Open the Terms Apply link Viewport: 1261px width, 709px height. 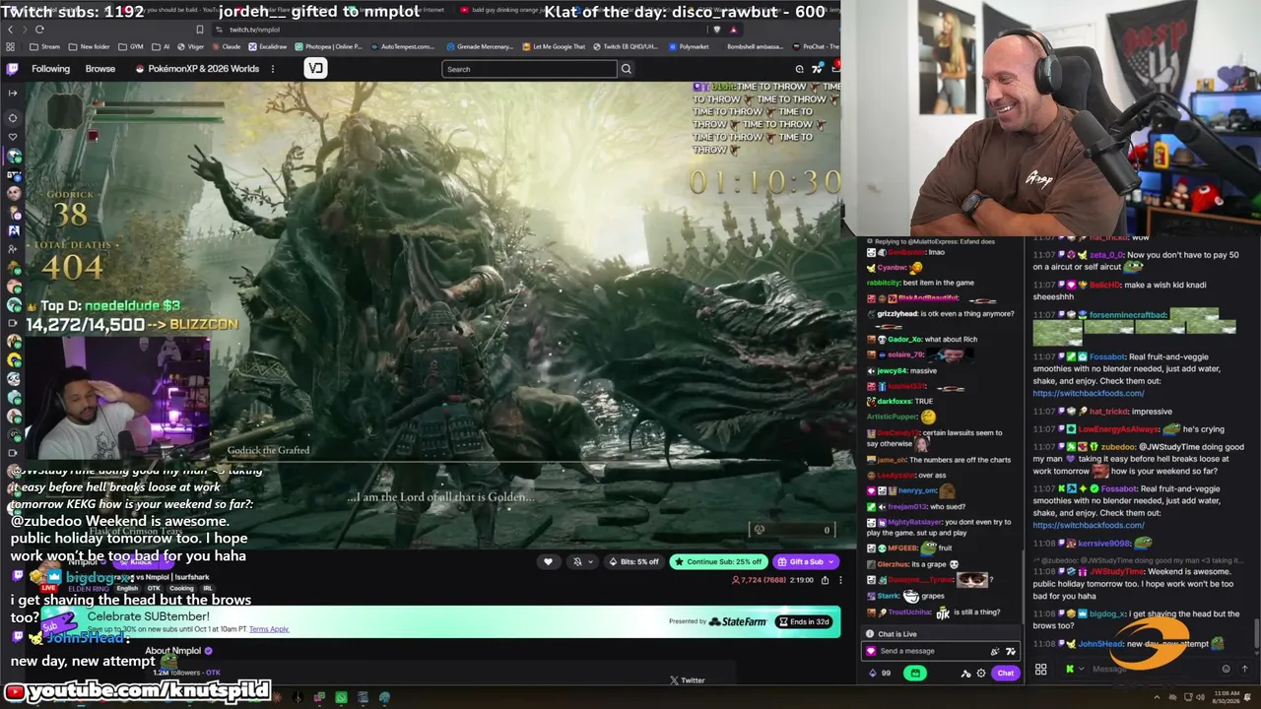[269, 629]
